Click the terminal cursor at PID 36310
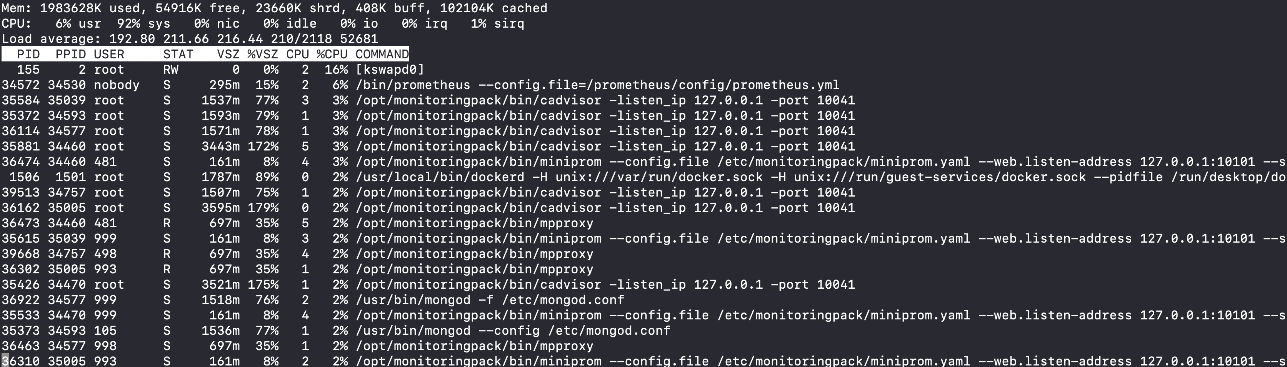1287x367 pixels. coord(5,361)
